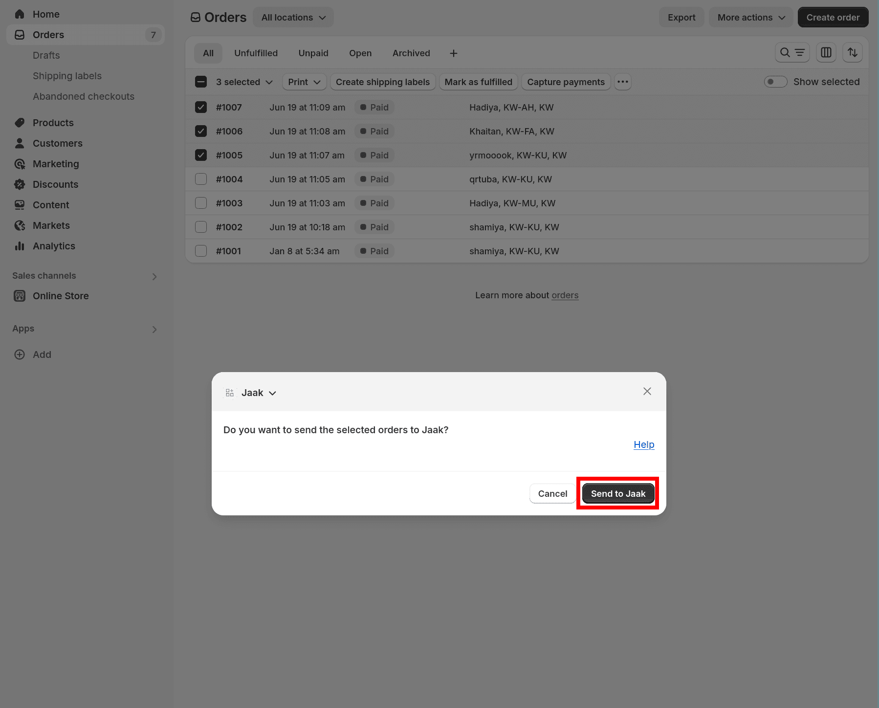This screenshot has width=879, height=708.
Task: Click the Products tag icon
Action: click(20, 123)
